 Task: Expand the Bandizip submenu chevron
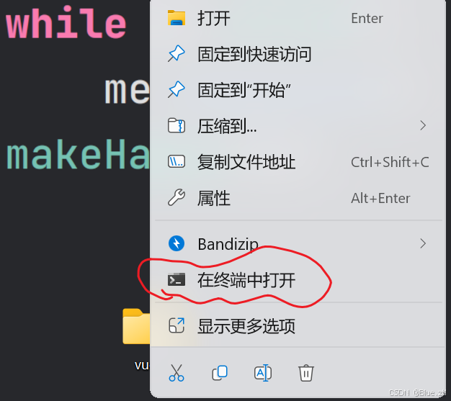422,243
